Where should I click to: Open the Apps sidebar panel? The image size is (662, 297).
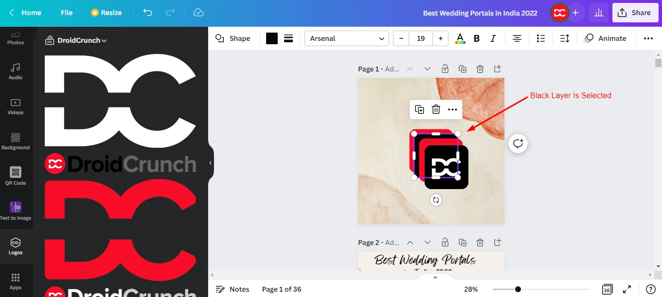(16, 281)
